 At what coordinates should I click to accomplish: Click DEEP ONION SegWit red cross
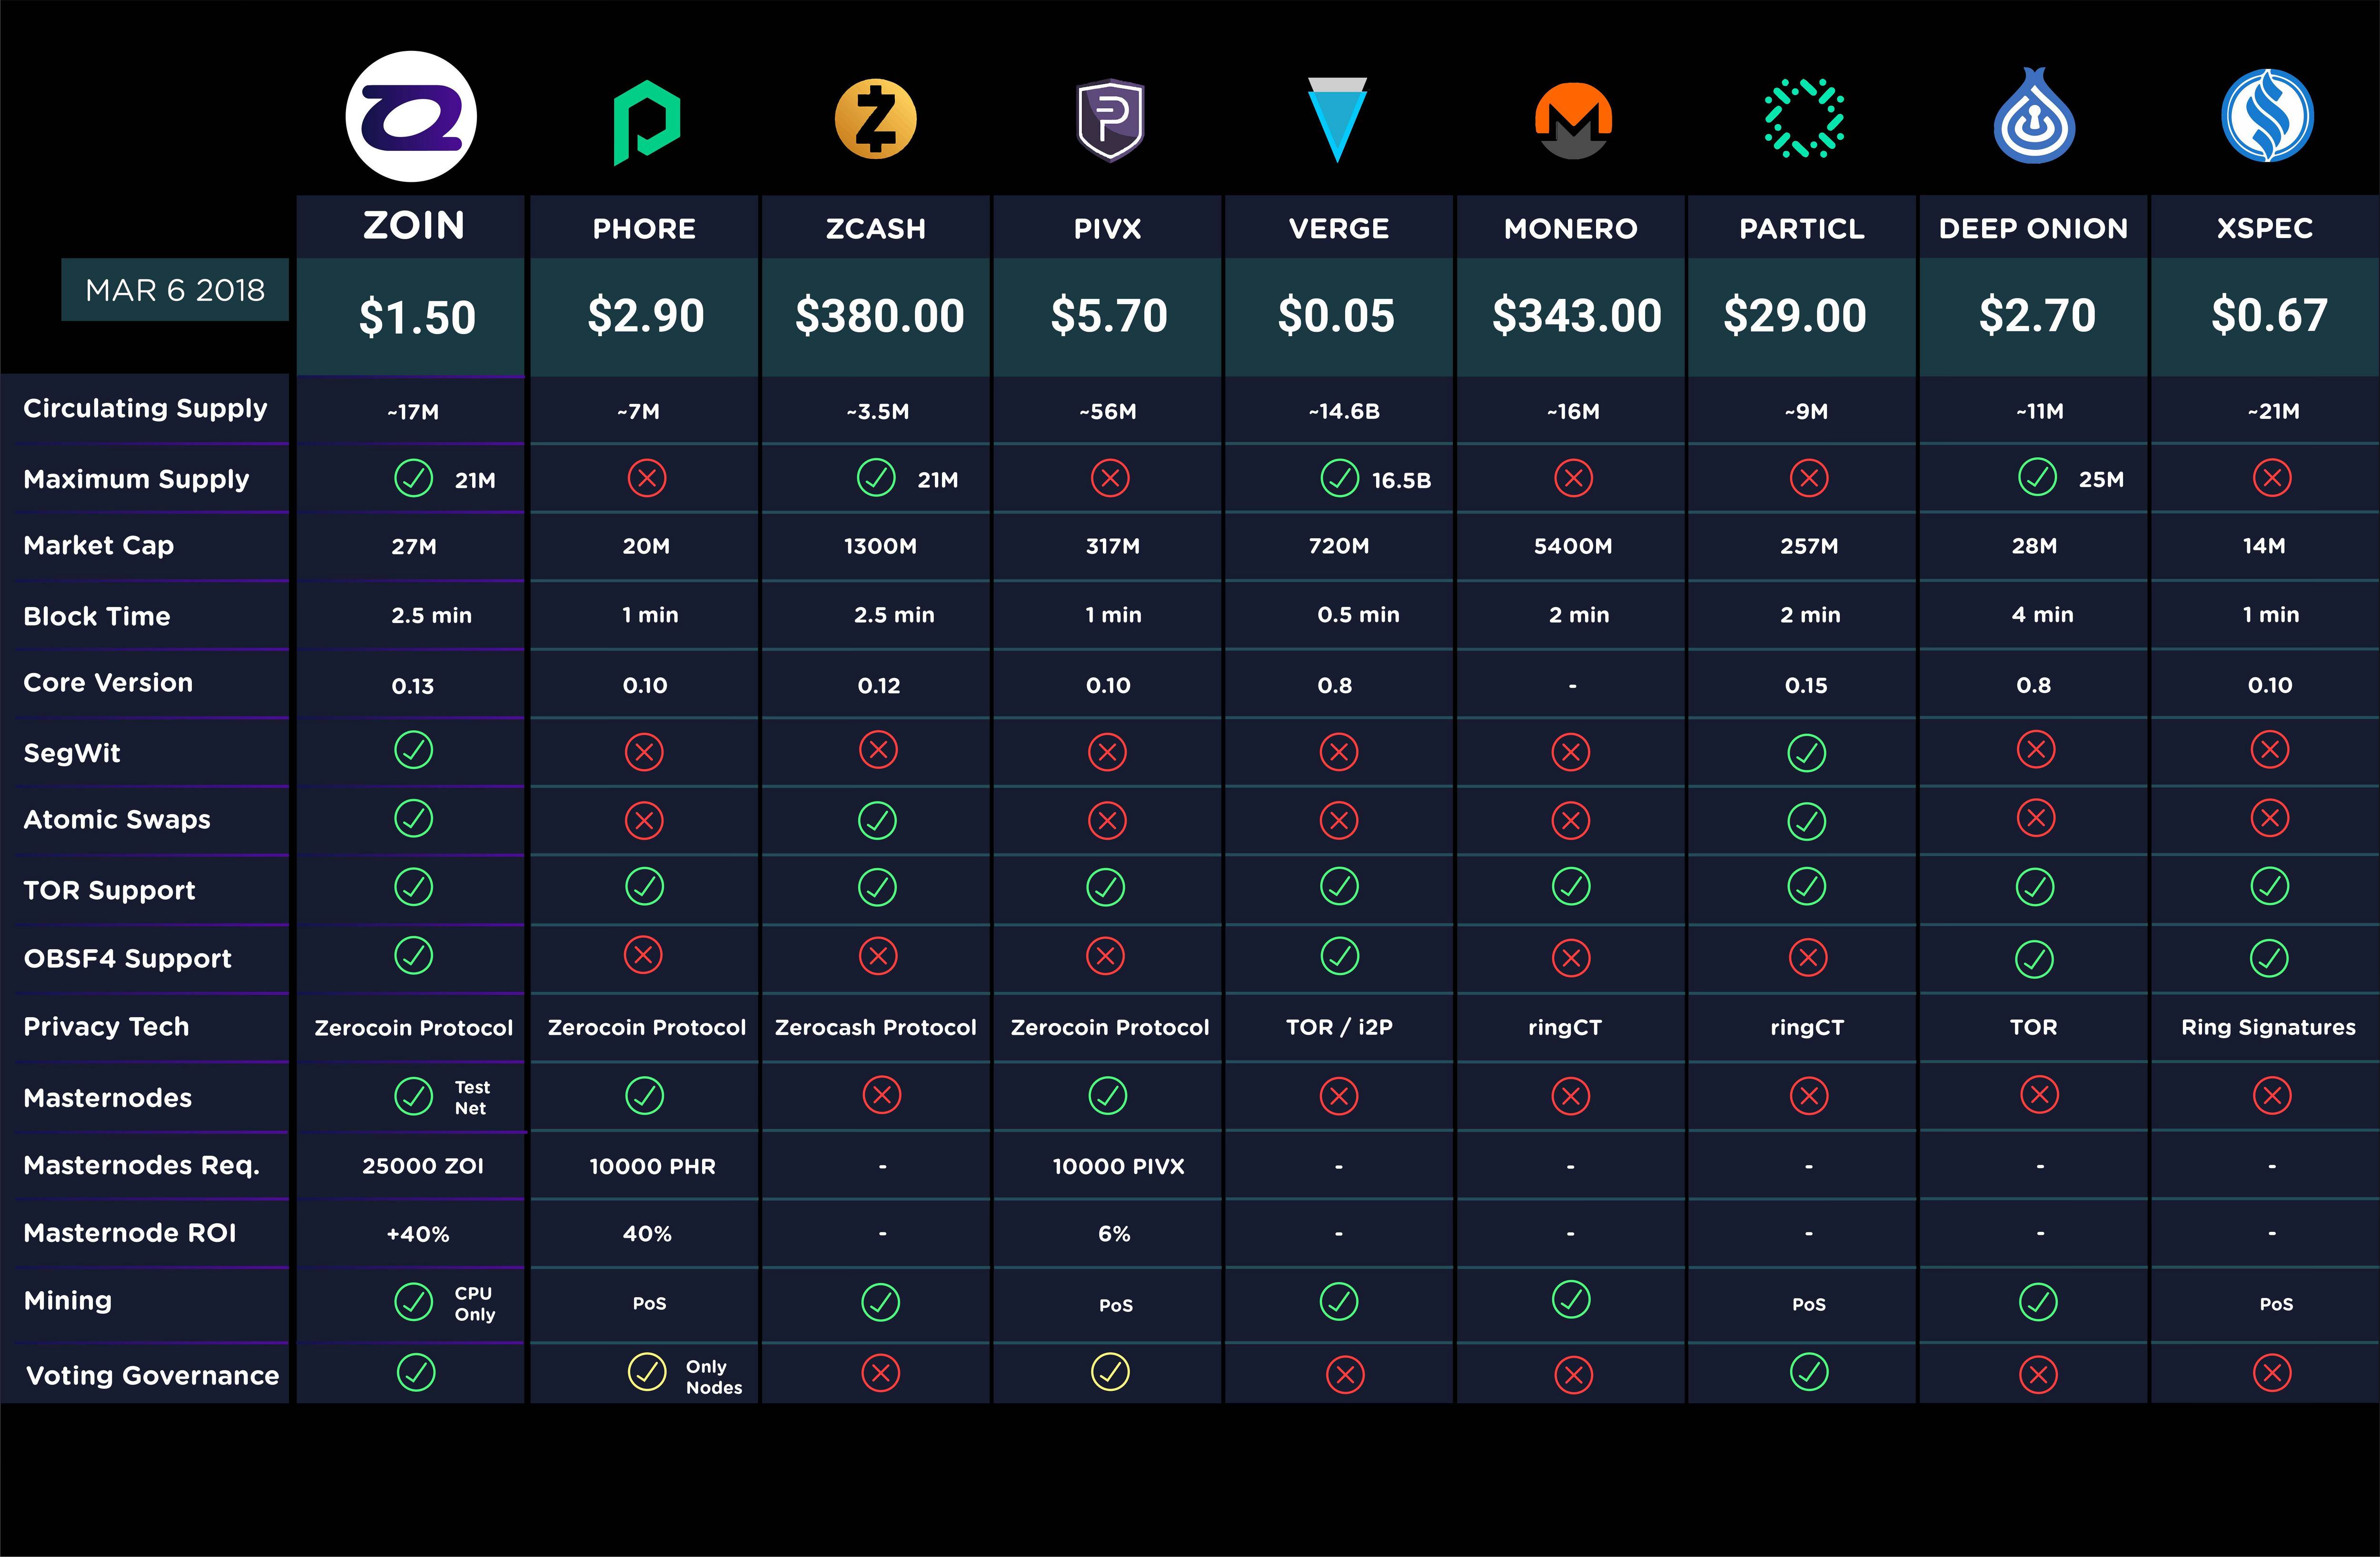point(2035,750)
